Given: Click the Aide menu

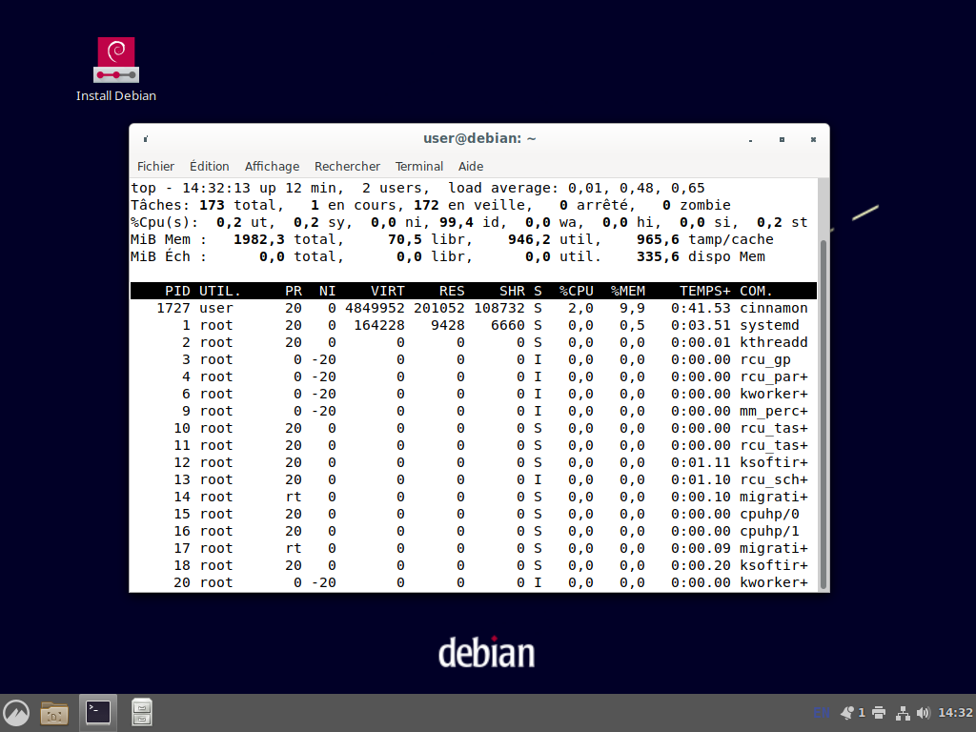Looking at the screenshot, I should point(471,166).
